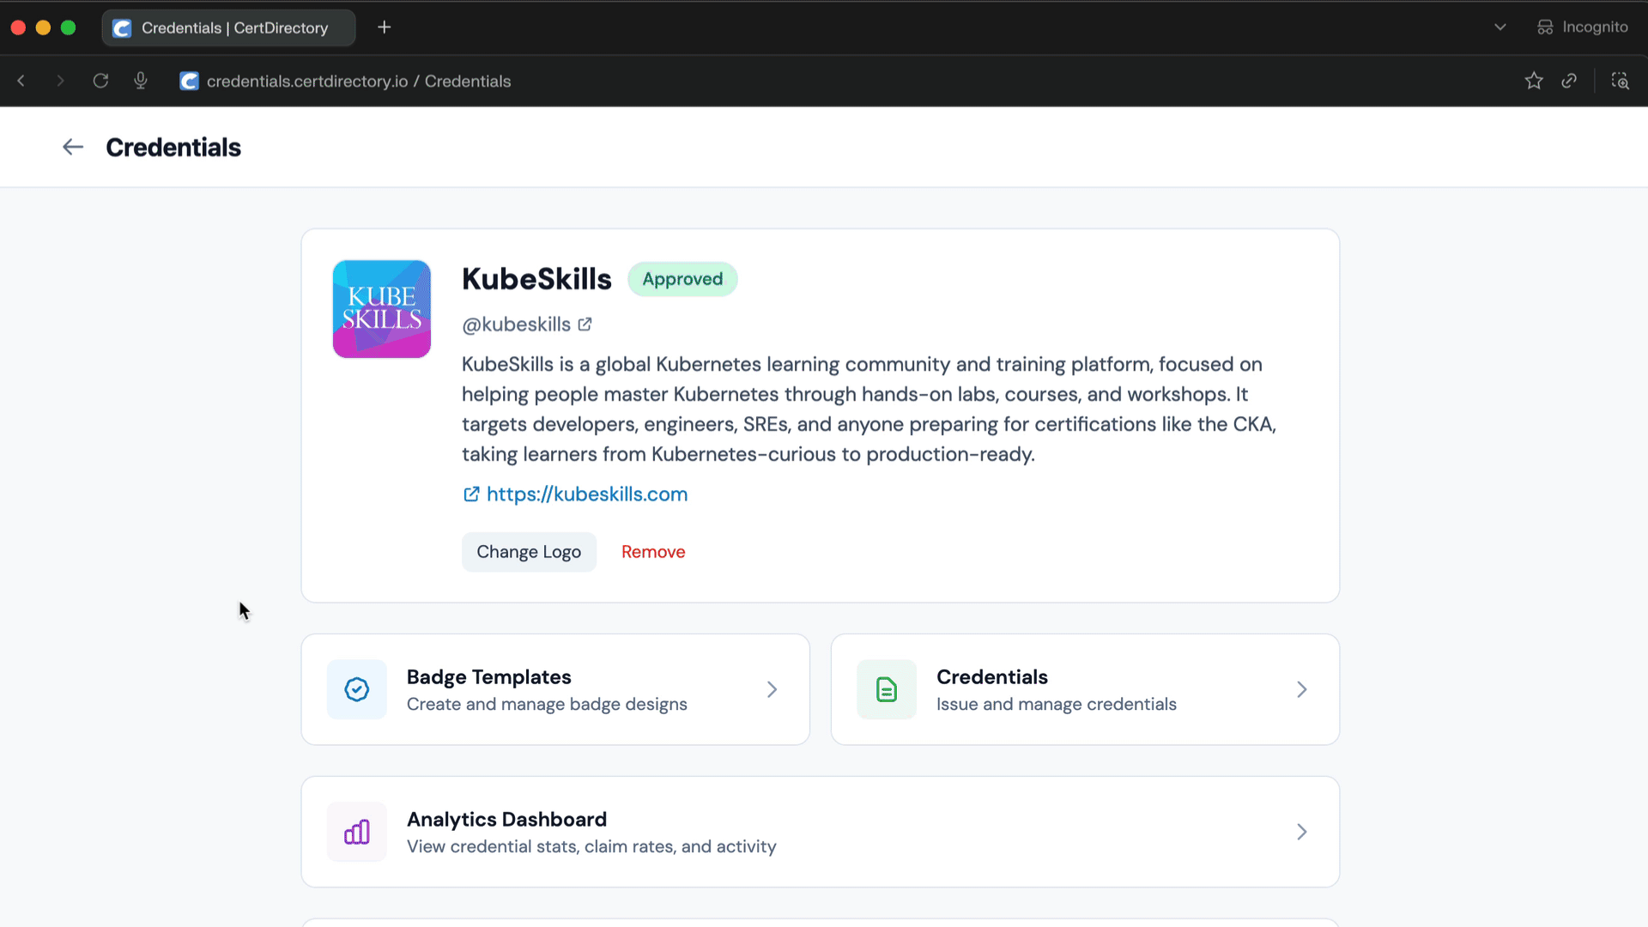Open the @kubeskills external profile icon
The height and width of the screenshot is (927, 1648).
coord(585,324)
